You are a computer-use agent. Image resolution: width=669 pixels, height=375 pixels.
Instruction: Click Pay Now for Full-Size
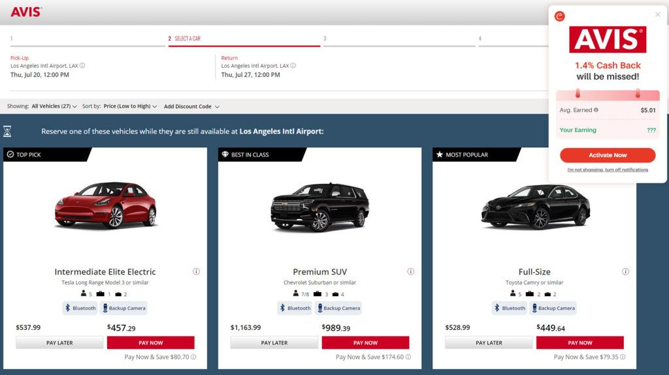(x=580, y=342)
